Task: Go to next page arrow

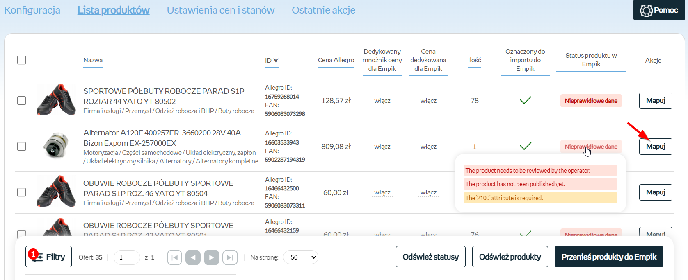Action: 211,257
